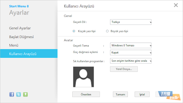183x103 pixels.
Task: Open the Geçerli Dil dropdown showing Türkçe
Action: click(131, 22)
